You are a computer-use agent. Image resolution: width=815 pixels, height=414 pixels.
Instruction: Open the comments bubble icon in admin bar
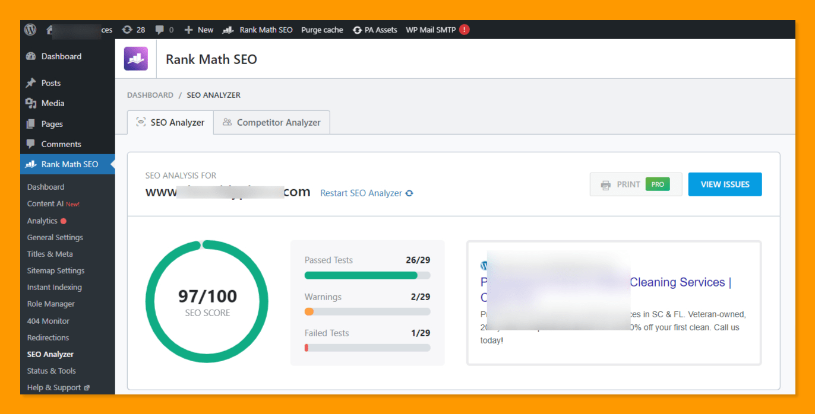point(160,30)
